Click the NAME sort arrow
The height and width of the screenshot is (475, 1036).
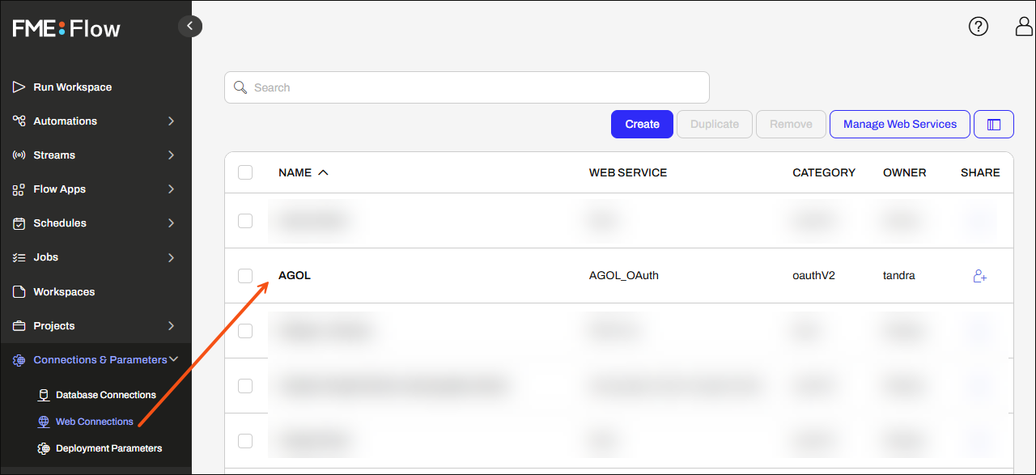coord(323,172)
